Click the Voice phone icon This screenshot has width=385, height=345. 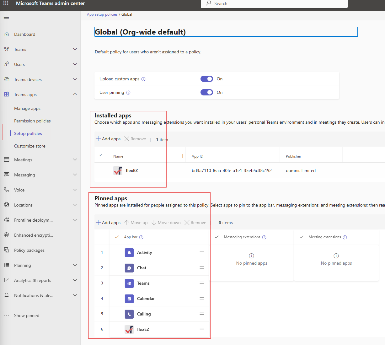(x=7, y=190)
